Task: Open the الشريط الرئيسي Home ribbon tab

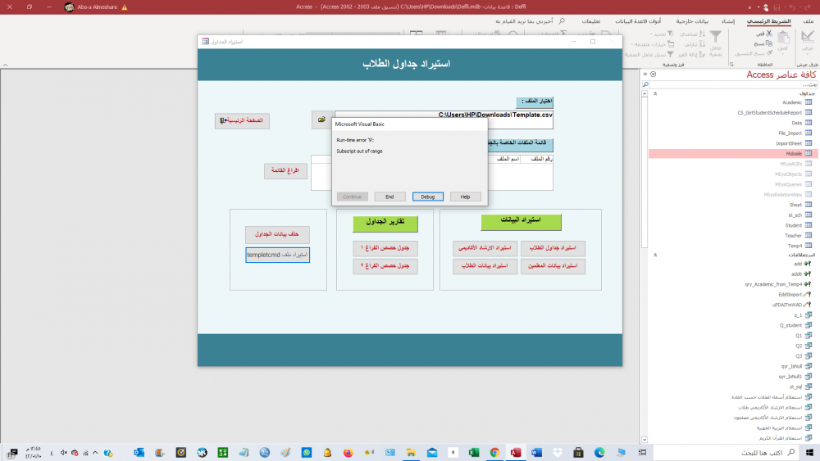Action: (x=768, y=21)
